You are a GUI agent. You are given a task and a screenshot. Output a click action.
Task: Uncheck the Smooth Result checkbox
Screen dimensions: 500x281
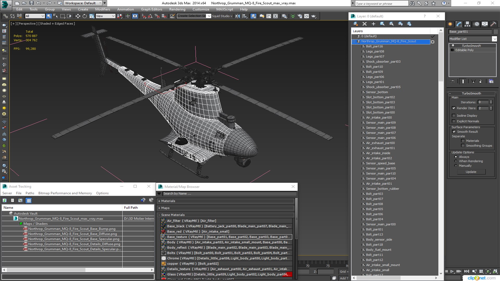(x=454, y=132)
